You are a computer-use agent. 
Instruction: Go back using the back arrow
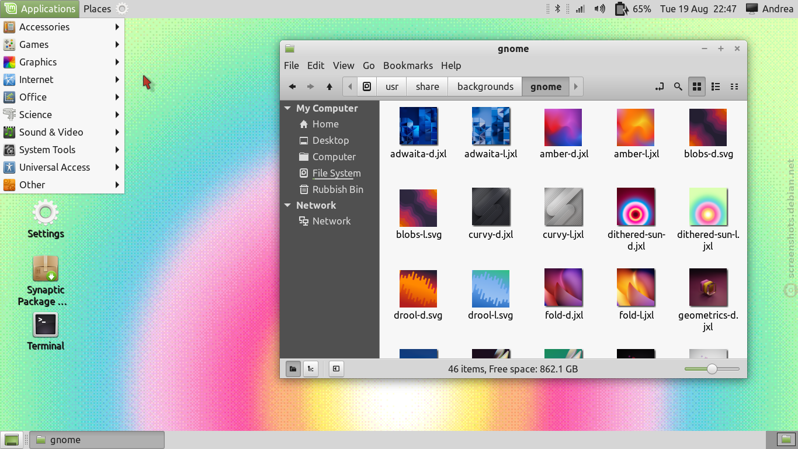(292, 87)
